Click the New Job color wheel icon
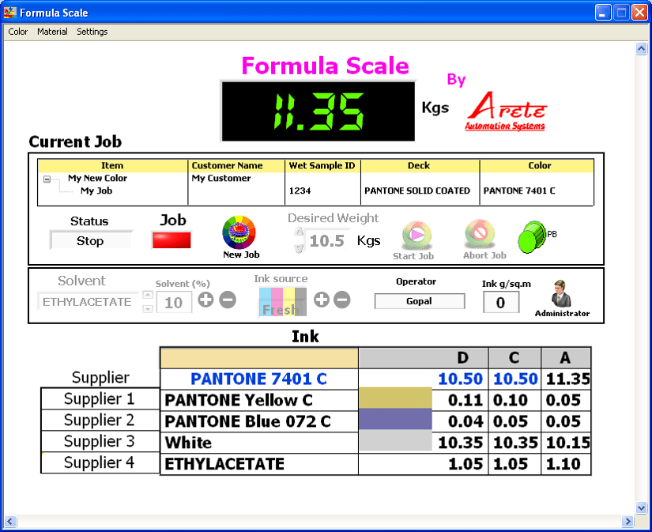This screenshot has height=532, width=652. 239,232
